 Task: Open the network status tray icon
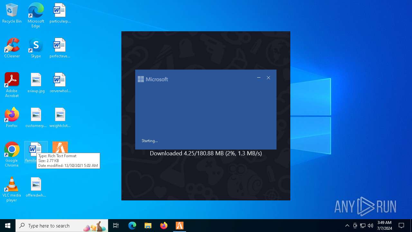pos(363,226)
